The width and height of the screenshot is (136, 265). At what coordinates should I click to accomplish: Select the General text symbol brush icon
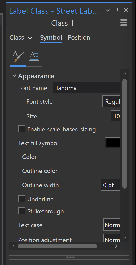pos(18,56)
